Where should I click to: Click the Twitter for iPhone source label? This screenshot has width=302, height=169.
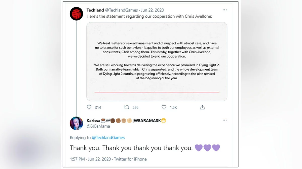click(130, 159)
